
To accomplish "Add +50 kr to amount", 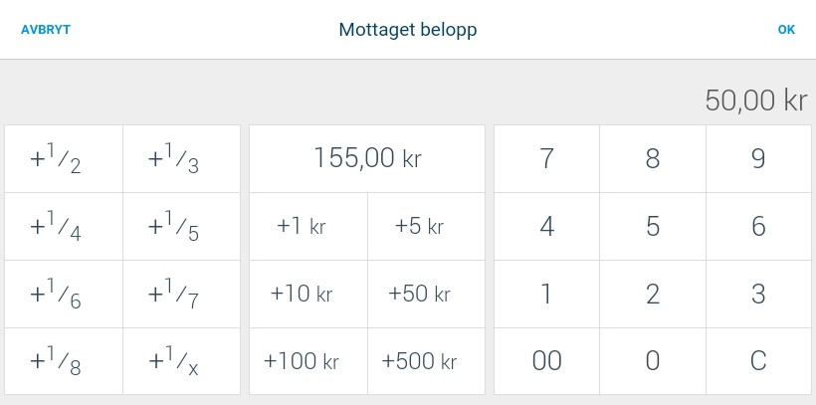I will click(426, 295).
